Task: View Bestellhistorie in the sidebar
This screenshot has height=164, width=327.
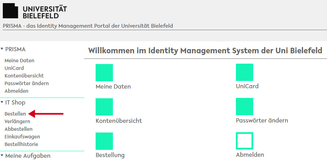Action: click(x=21, y=144)
